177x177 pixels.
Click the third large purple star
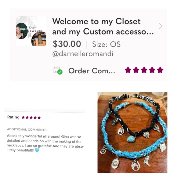click(144, 70)
